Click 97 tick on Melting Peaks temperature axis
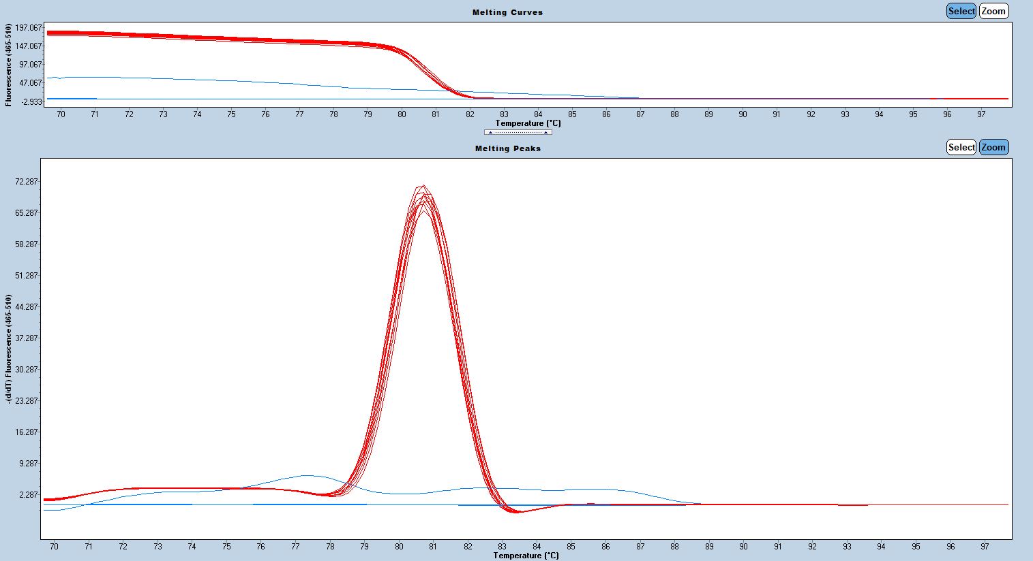This screenshot has width=1033, height=561. click(985, 547)
